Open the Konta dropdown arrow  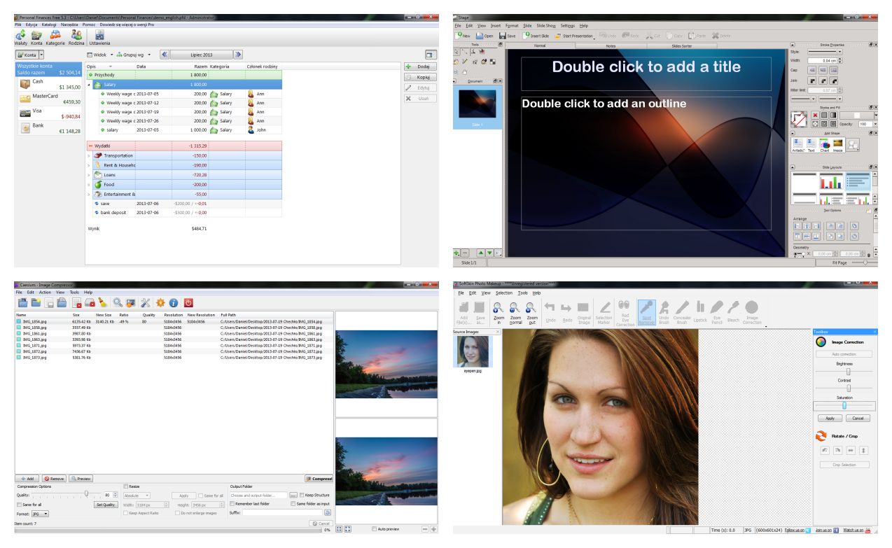[x=41, y=54]
